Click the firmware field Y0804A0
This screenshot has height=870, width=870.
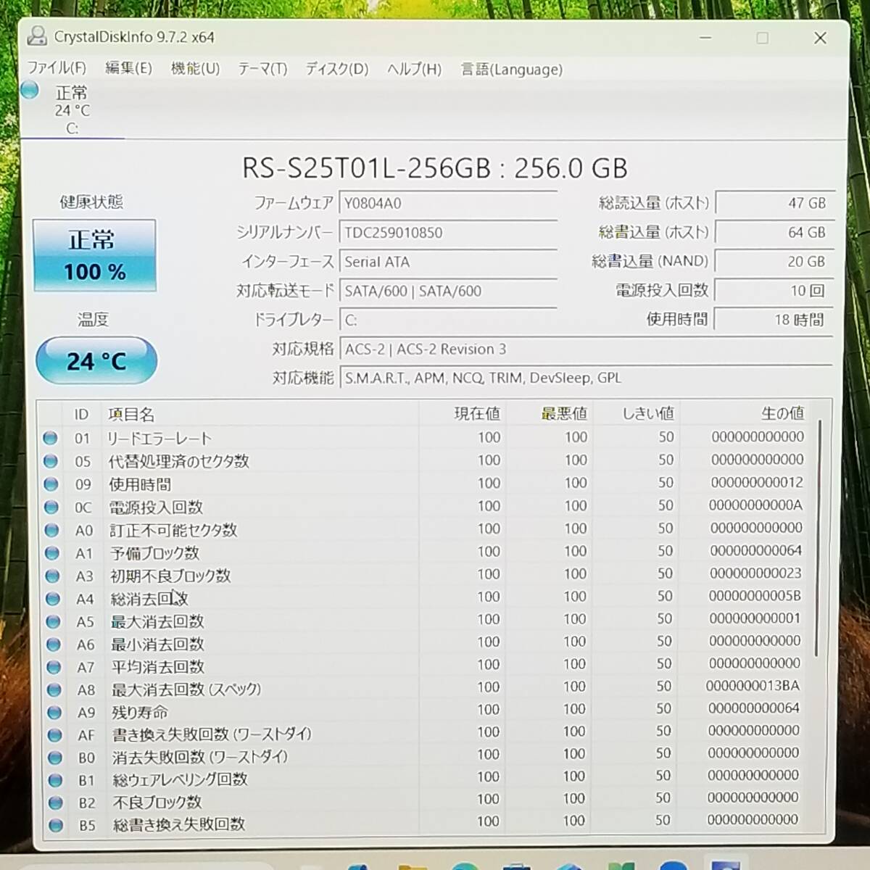coord(447,203)
